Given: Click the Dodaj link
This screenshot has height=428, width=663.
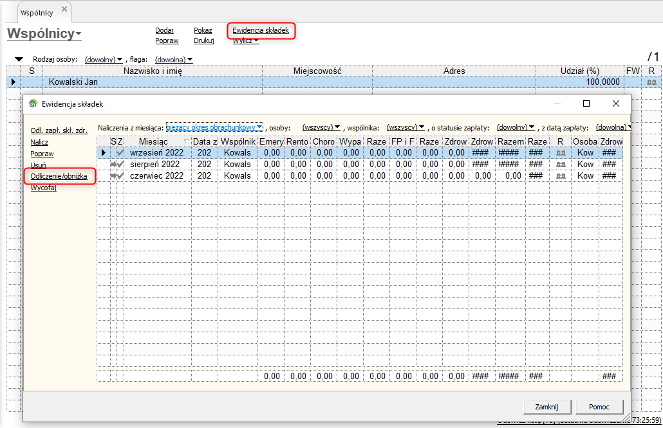Looking at the screenshot, I should point(165,30).
